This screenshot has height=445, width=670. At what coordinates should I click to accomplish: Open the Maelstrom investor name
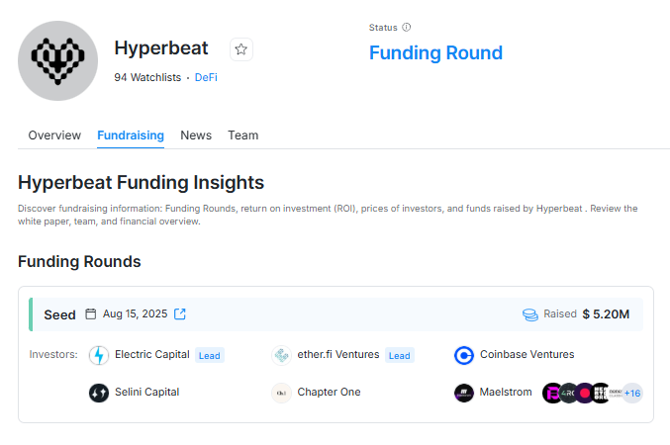[506, 392]
